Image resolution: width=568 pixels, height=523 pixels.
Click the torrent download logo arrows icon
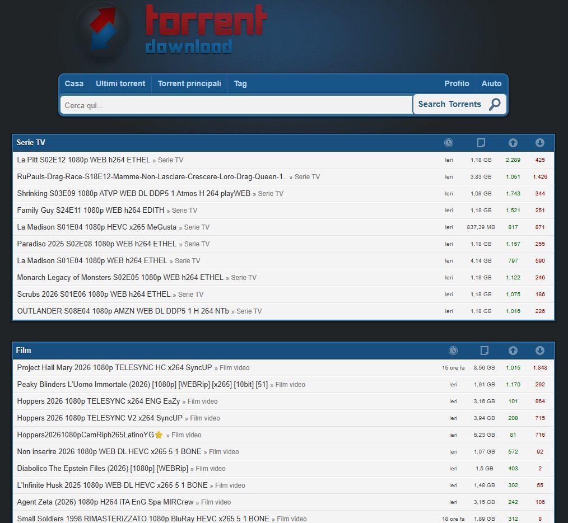[x=103, y=31]
